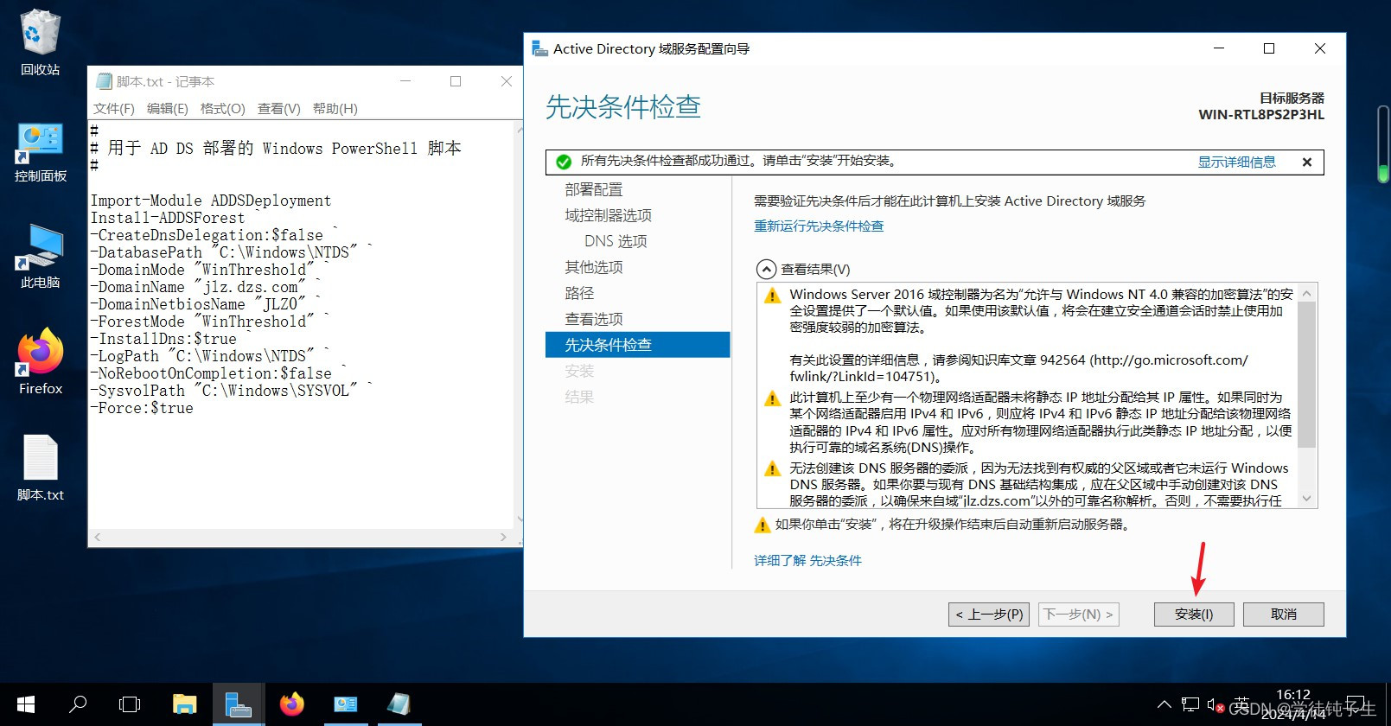Select 查看选项 in wizard sidebar
The height and width of the screenshot is (726, 1391).
[594, 319]
